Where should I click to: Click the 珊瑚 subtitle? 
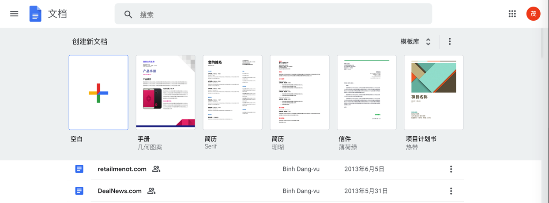pos(278,148)
